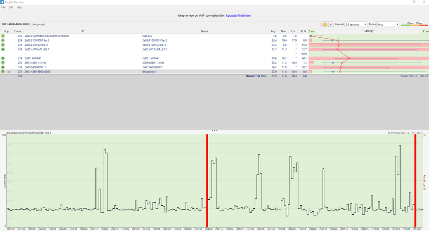
Task: Select IP cell 2a02:8108:8001:3e::2
Action: (37, 40)
